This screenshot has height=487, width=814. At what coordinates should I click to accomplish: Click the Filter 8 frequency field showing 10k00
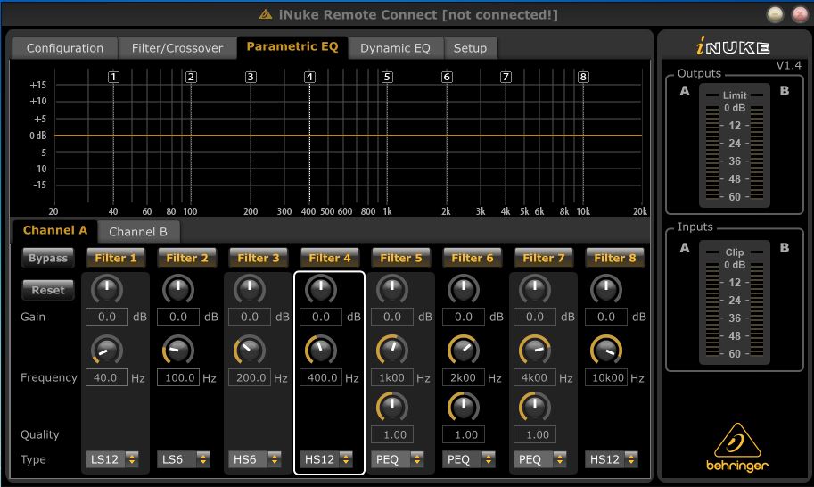tap(606, 377)
